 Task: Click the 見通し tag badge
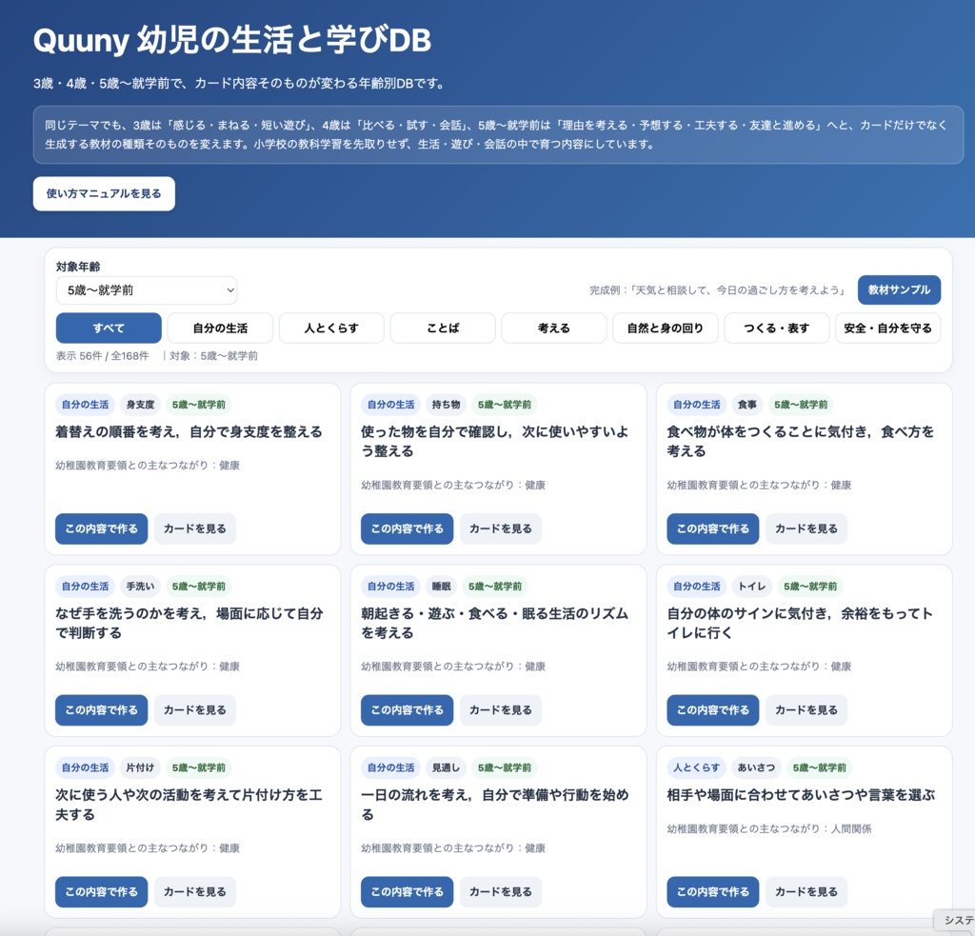(x=447, y=767)
